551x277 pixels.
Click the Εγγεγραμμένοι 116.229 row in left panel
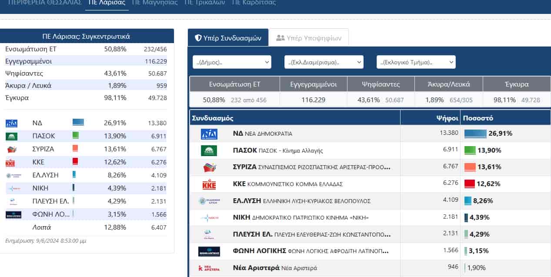tap(86, 61)
